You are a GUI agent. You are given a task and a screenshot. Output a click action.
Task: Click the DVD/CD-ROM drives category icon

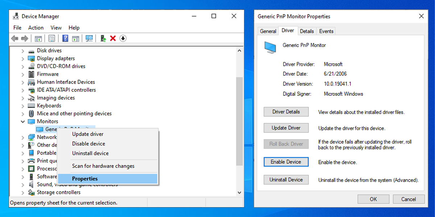point(32,67)
